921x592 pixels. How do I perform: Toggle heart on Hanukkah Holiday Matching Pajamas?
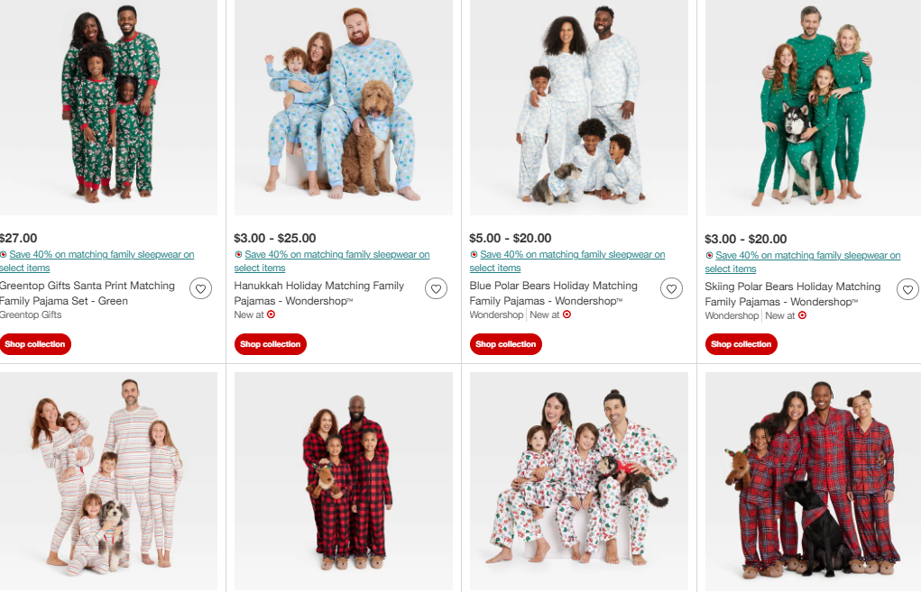pyautogui.click(x=436, y=288)
